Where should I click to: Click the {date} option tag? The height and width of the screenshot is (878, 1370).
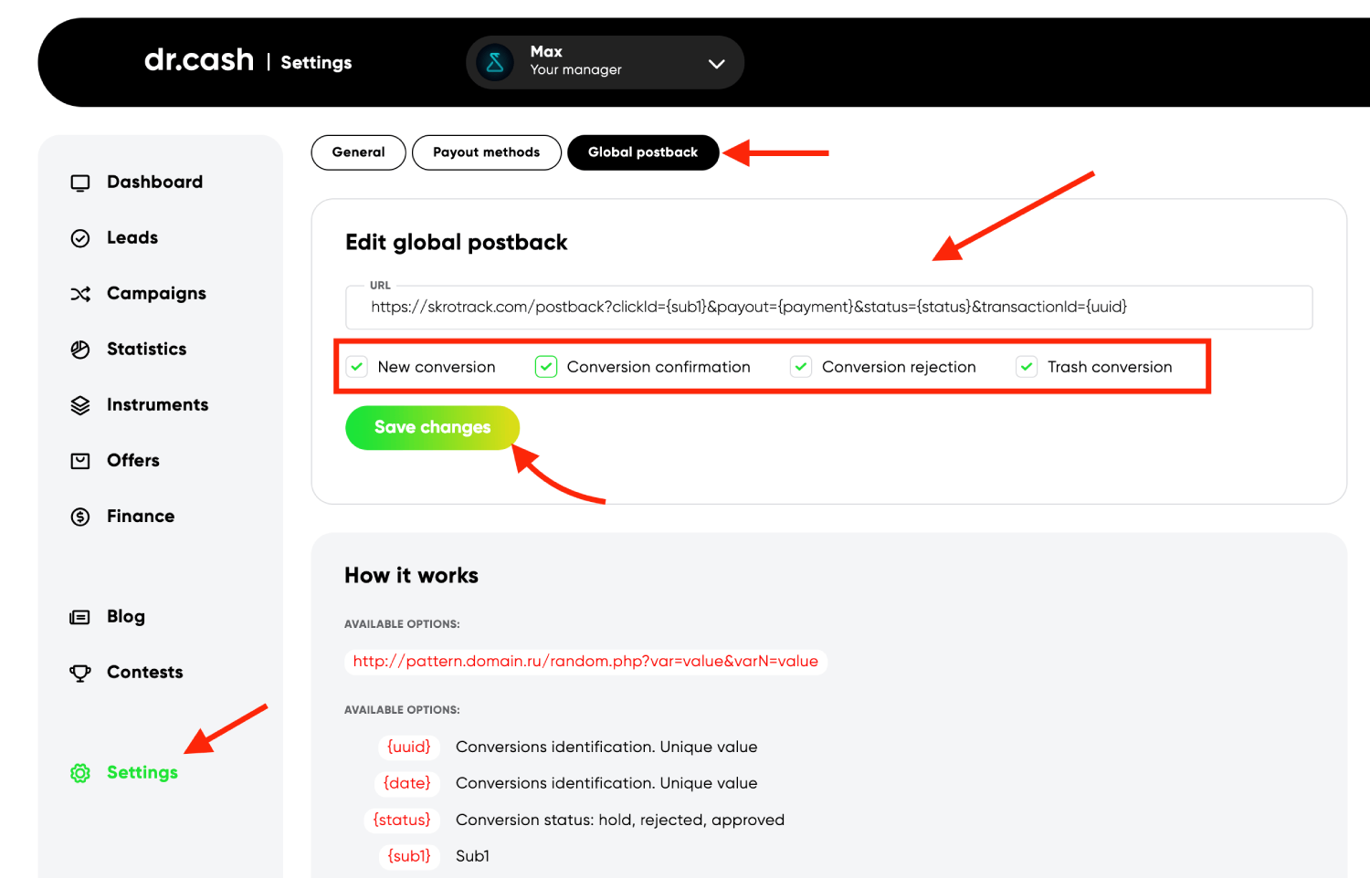point(406,783)
